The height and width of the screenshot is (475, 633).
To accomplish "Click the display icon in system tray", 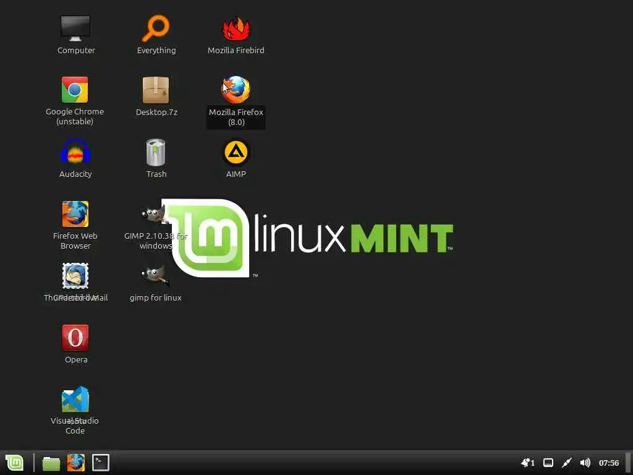I will pyautogui.click(x=548, y=463).
